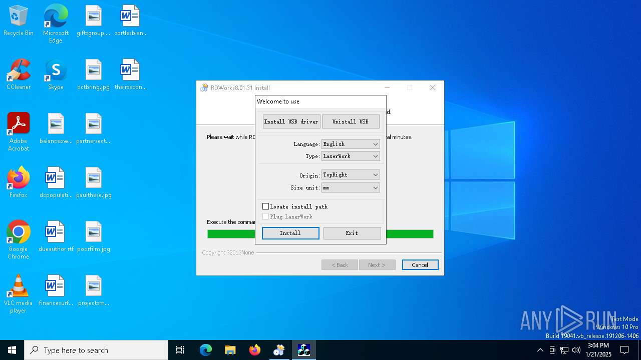The image size is (641, 360).
Task: Open volume control in system tray
Action: [576, 350]
